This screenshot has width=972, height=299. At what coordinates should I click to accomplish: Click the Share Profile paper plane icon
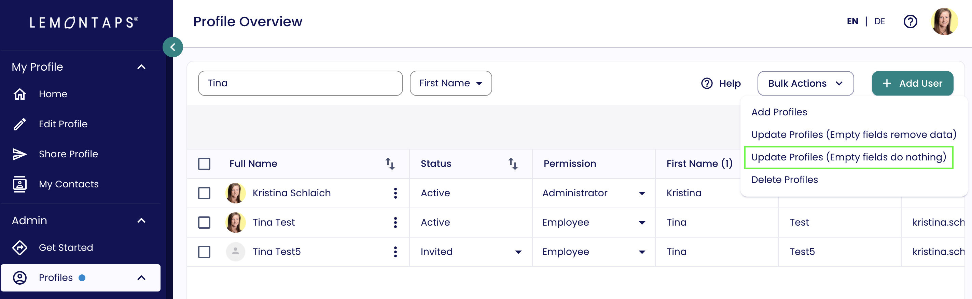pos(19,154)
